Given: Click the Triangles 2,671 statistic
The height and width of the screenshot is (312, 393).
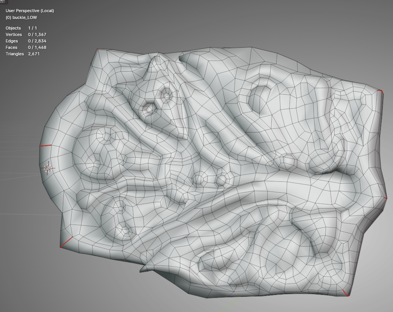Looking at the screenshot, I should tap(23, 54).
